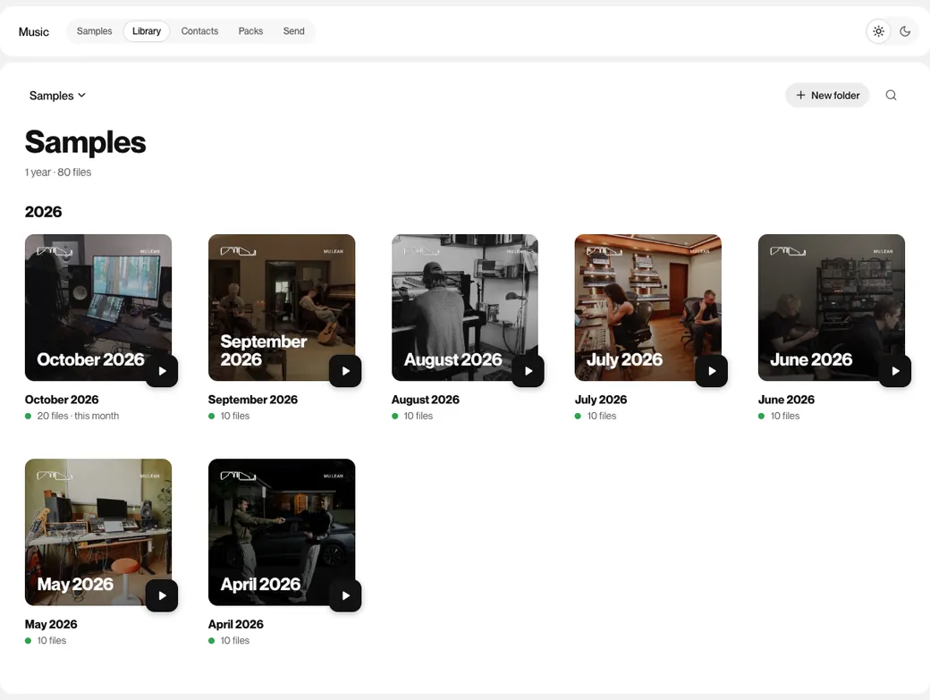Open the July 2026 cover thumbnail
The image size is (930, 700).
(648, 308)
